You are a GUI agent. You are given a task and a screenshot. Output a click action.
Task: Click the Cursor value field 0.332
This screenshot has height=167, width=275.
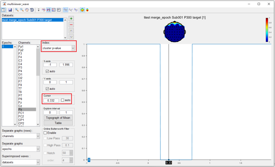tap(51, 100)
